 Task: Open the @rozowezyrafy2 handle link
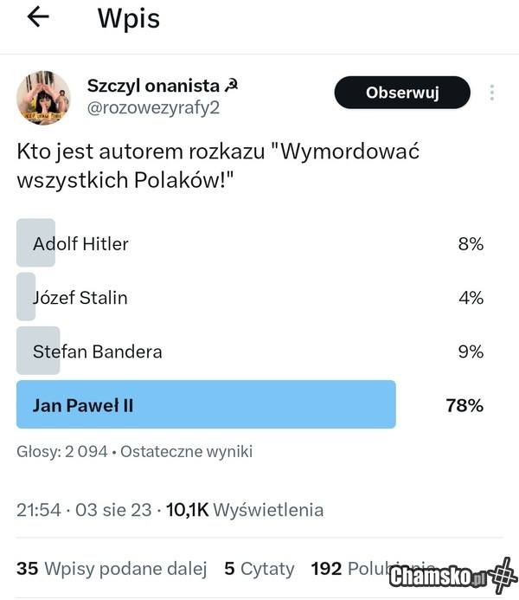click(x=152, y=106)
